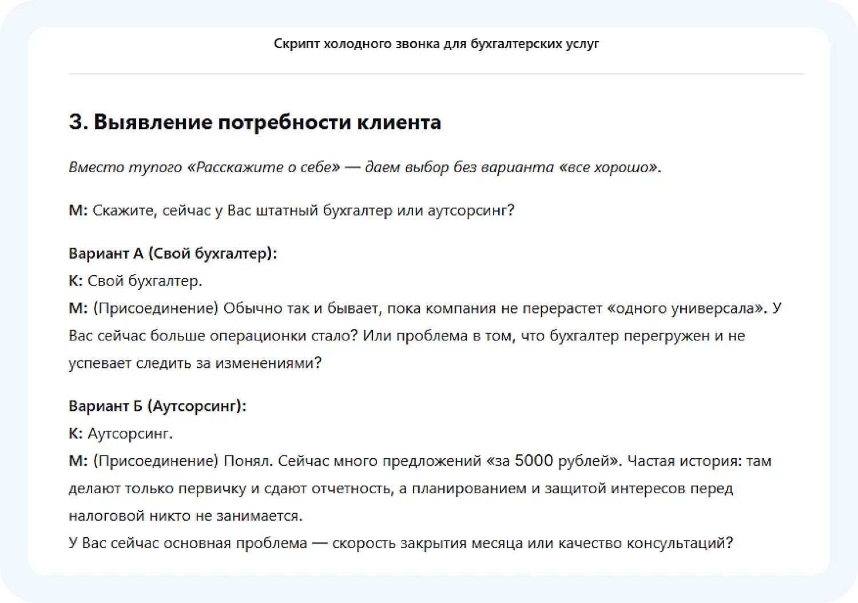Select bold label «Вариант А (Свой бухгалтер)»
This screenshot has height=603, width=858.
[x=173, y=253]
